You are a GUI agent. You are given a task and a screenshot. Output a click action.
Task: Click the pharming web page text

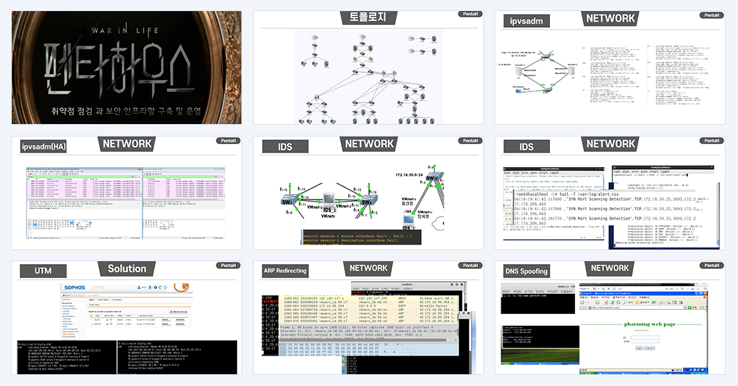click(649, 324)
